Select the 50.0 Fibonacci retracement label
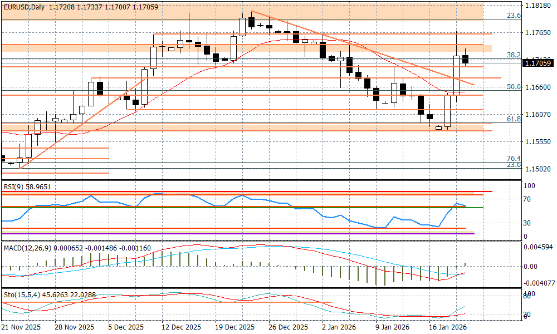The height and width of the screenshot is (334, 557). [513, 87]
